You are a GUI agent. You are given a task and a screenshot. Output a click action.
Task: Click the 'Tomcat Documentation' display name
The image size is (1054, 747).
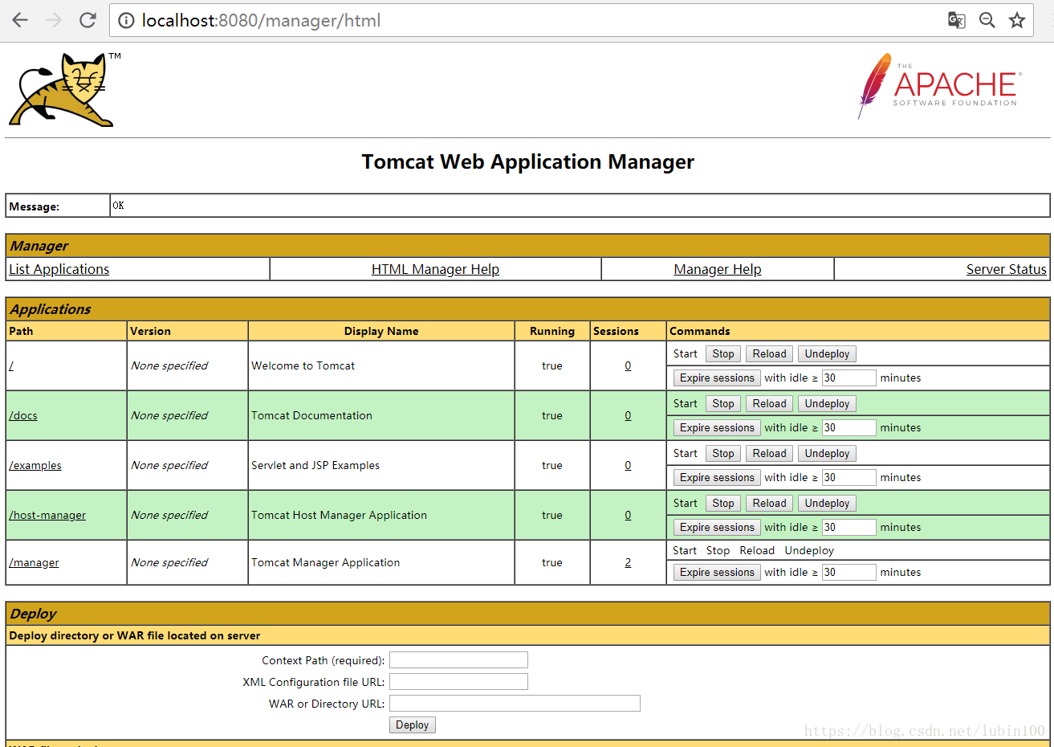[311, 415]
